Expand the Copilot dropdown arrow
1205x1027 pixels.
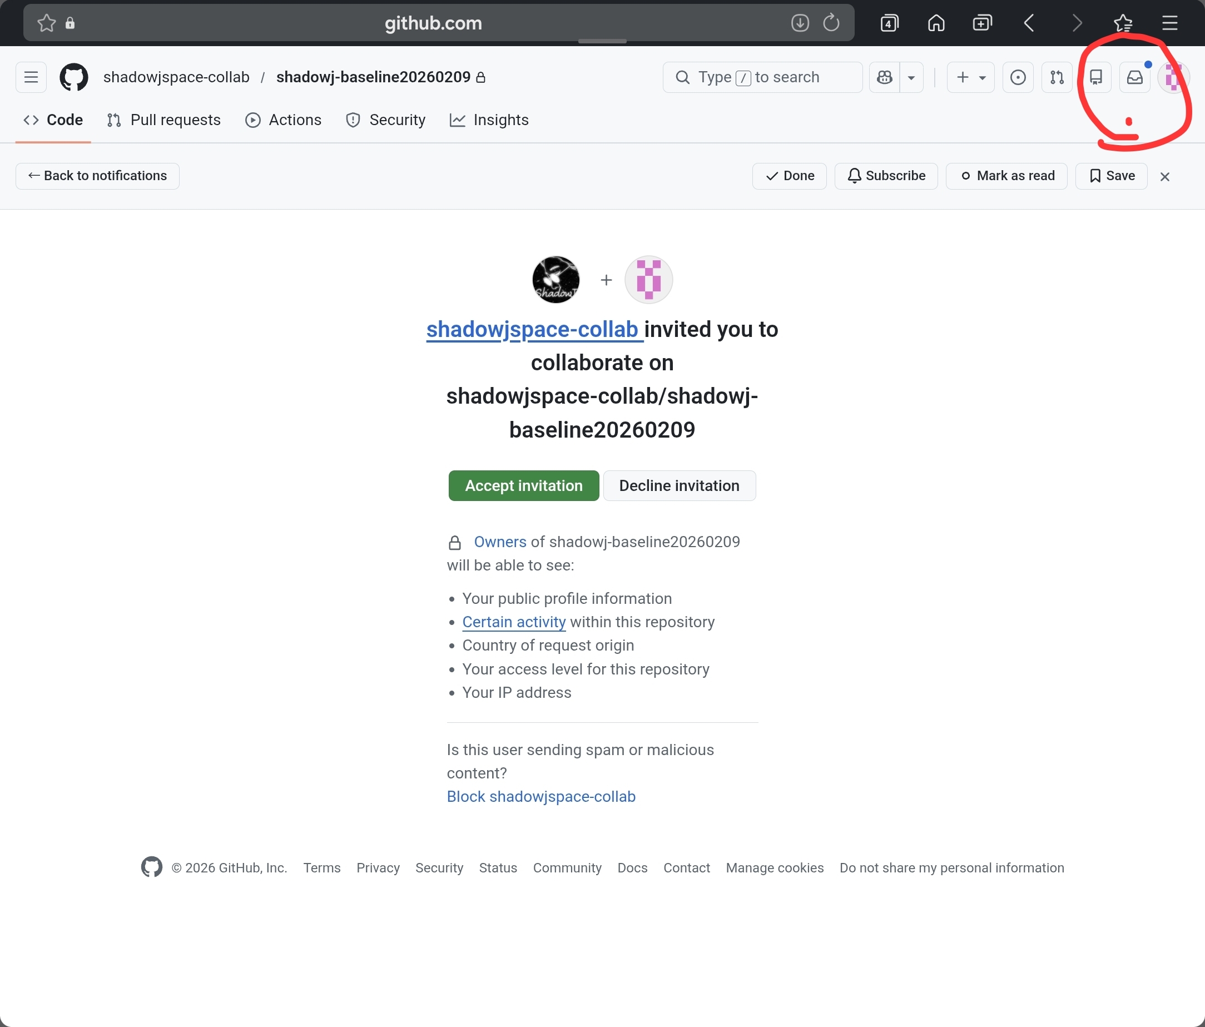[911, 77]
